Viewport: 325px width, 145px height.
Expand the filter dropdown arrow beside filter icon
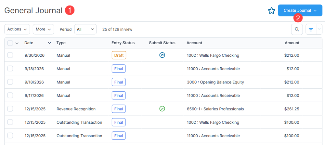(319, 29)
